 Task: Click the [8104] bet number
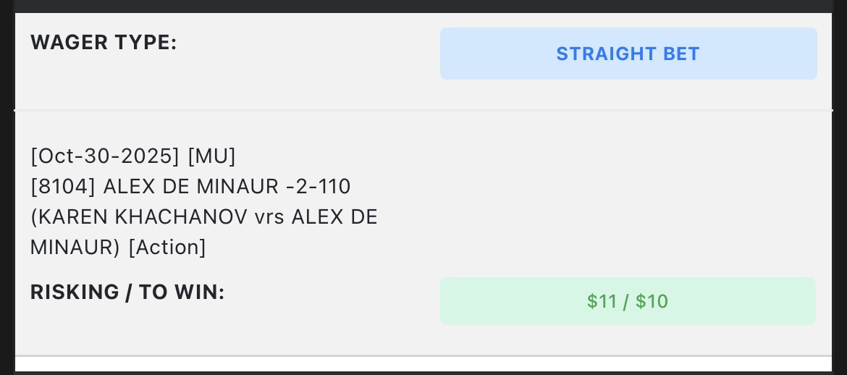(x=63, y=187)
